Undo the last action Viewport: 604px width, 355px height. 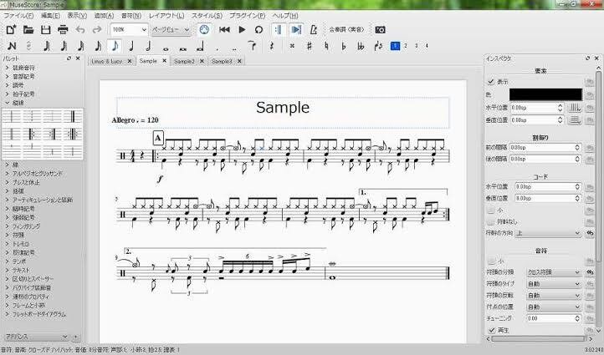80,29
